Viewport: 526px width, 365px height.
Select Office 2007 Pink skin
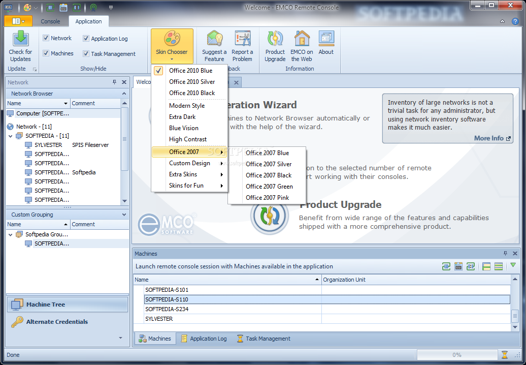pos(267,197)
